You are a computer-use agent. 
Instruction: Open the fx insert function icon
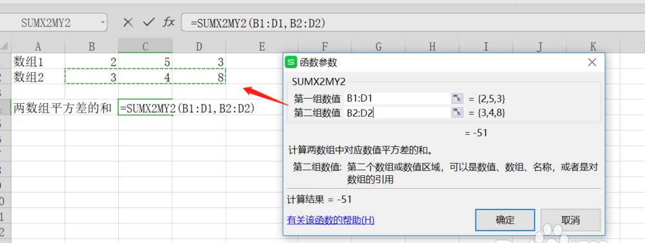tap(168, 23)
